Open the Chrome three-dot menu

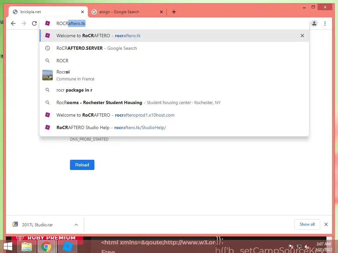coord(325,23)
